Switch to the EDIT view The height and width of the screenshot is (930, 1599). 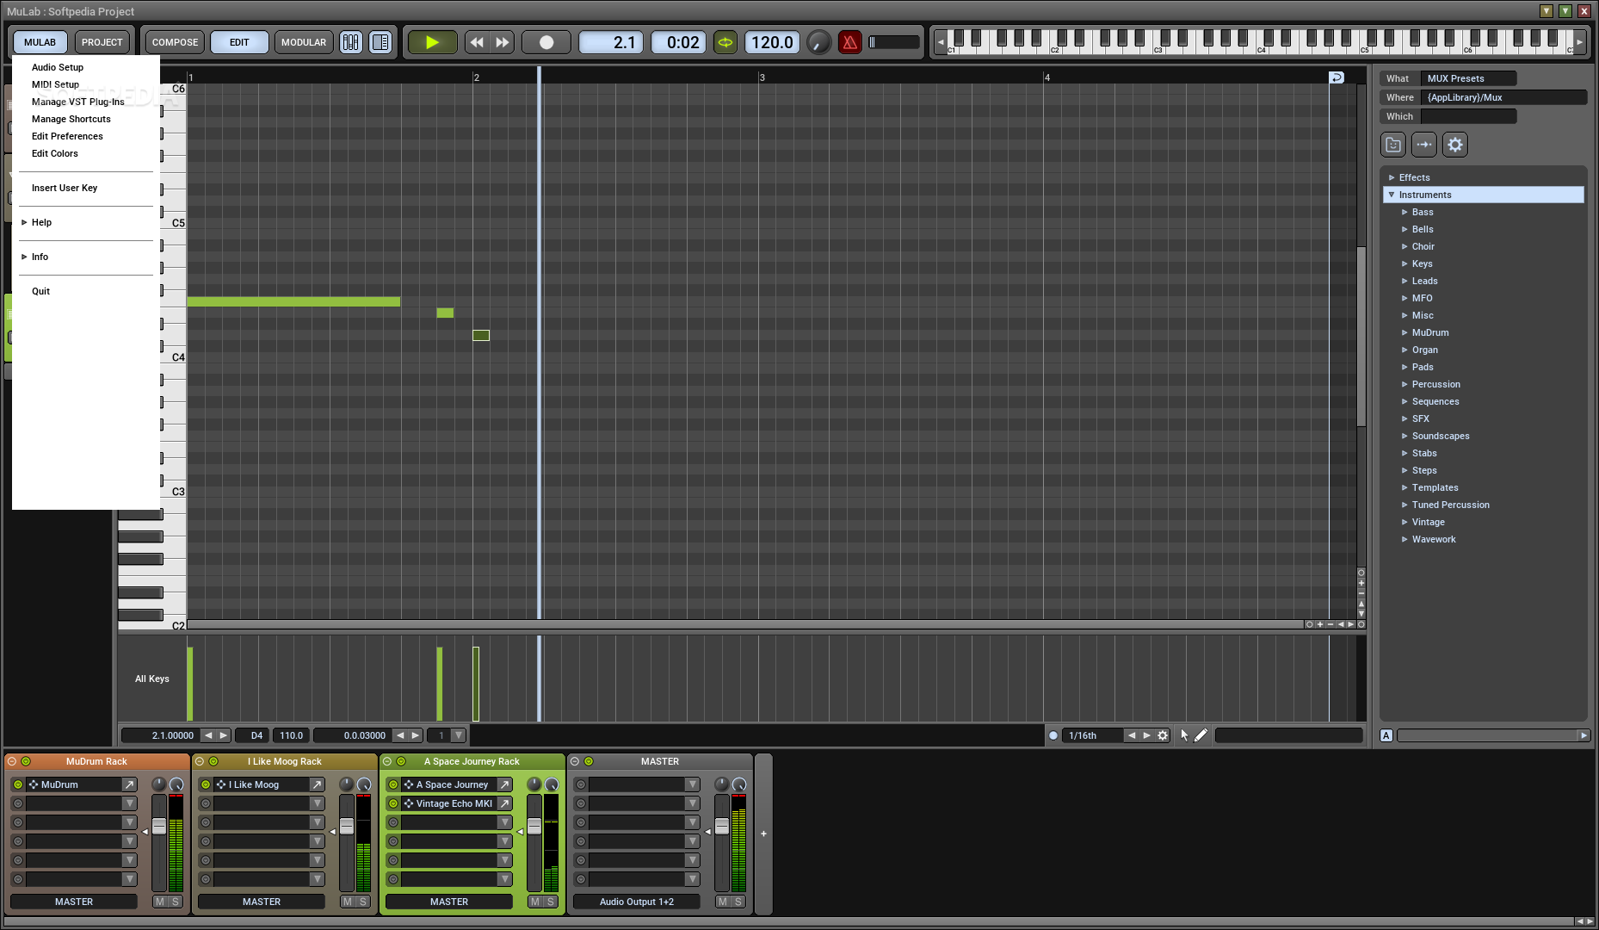pyautogui.click(x=239, y=42)
